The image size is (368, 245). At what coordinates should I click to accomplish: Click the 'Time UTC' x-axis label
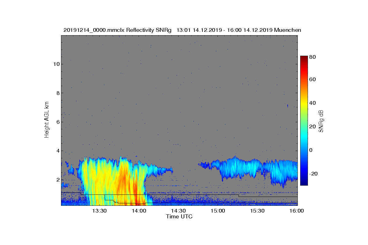coord(179,217)
